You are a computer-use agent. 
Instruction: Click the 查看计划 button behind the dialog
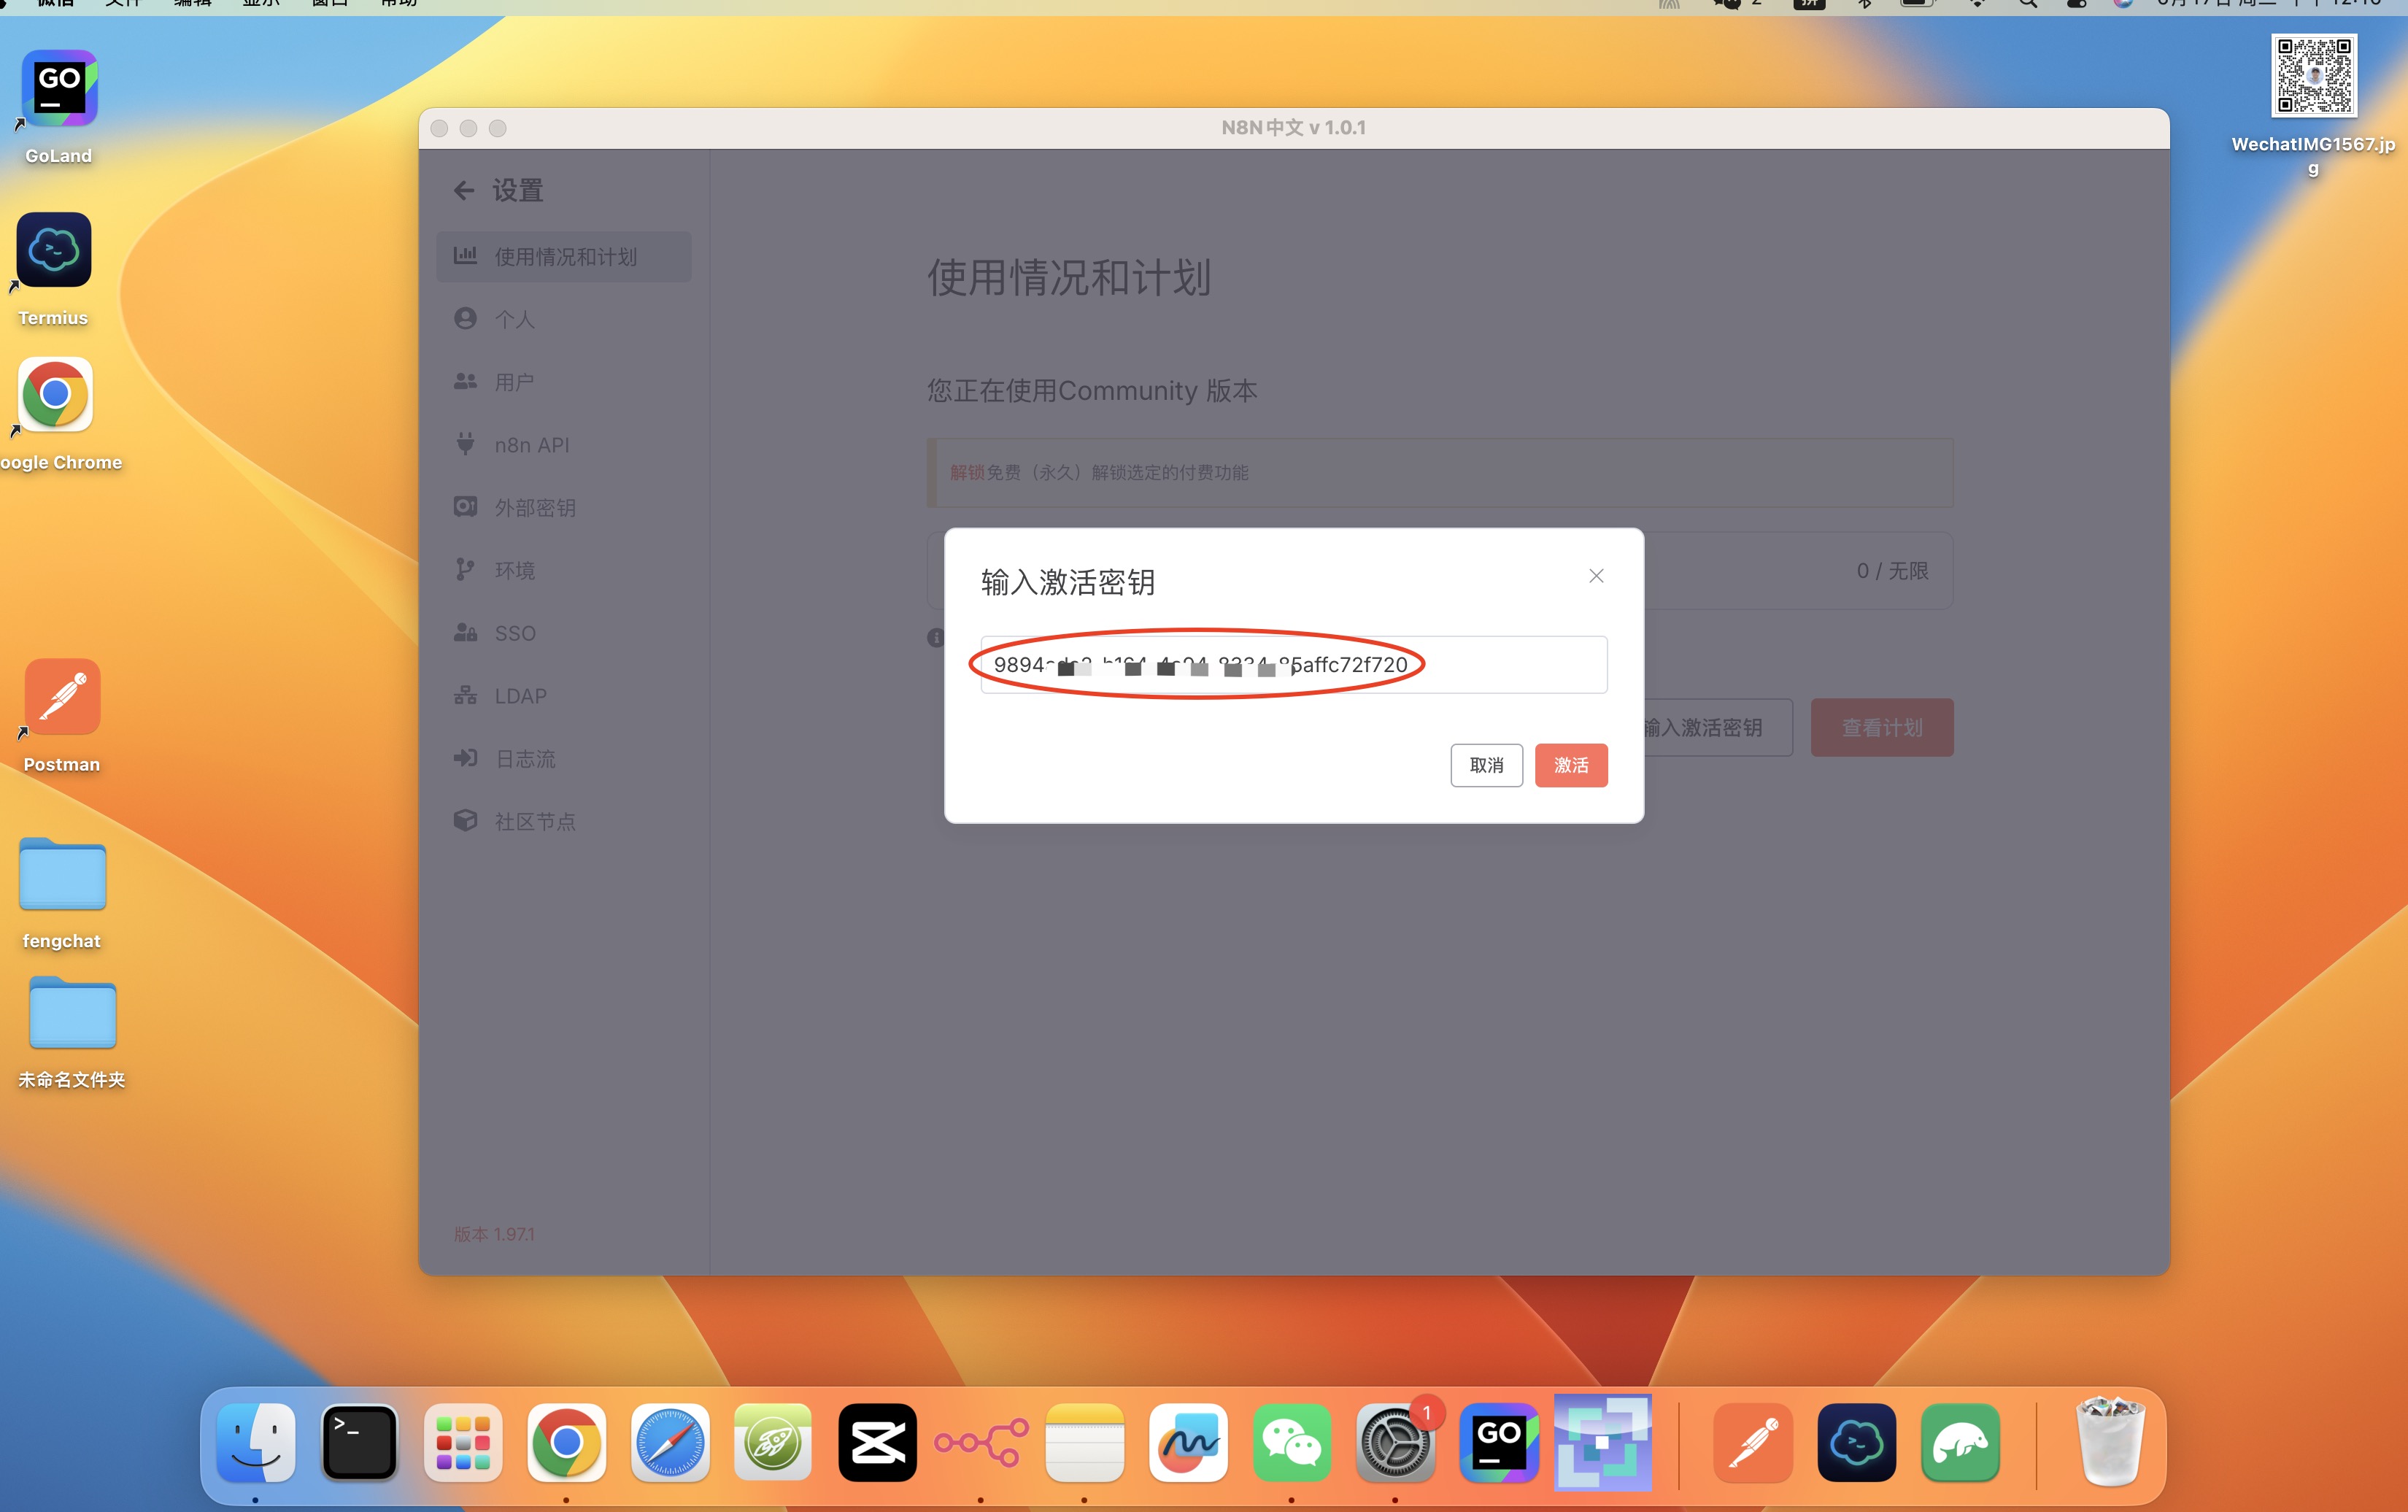tap(1881, 728)
